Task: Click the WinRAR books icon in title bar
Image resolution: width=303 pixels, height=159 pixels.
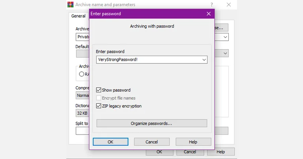Action: (x=70, y=4)
